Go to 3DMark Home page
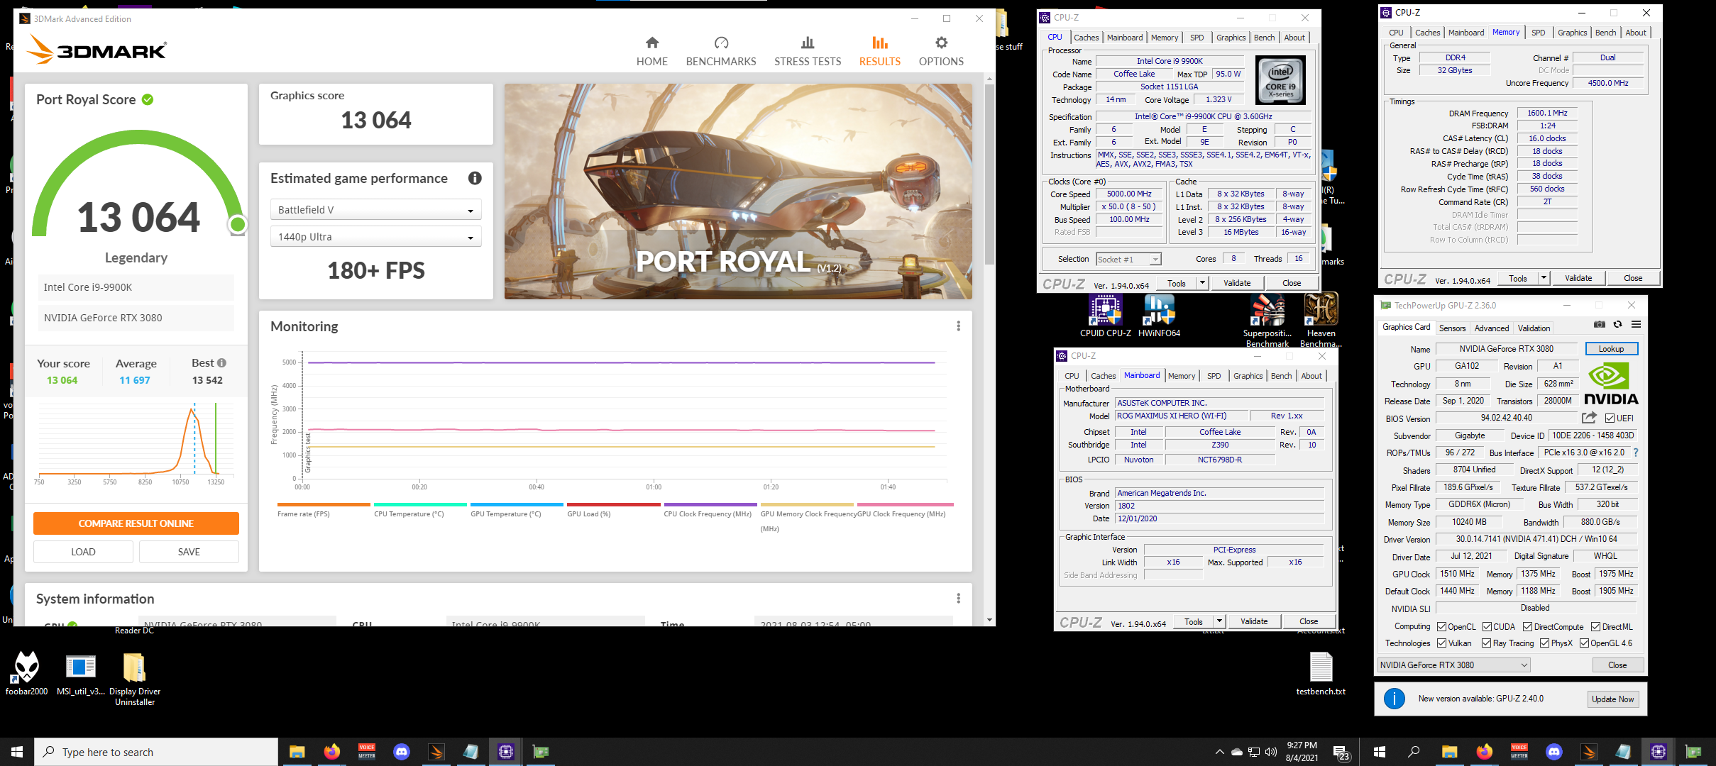This screenshot has height=766, width=1716. 651,51
